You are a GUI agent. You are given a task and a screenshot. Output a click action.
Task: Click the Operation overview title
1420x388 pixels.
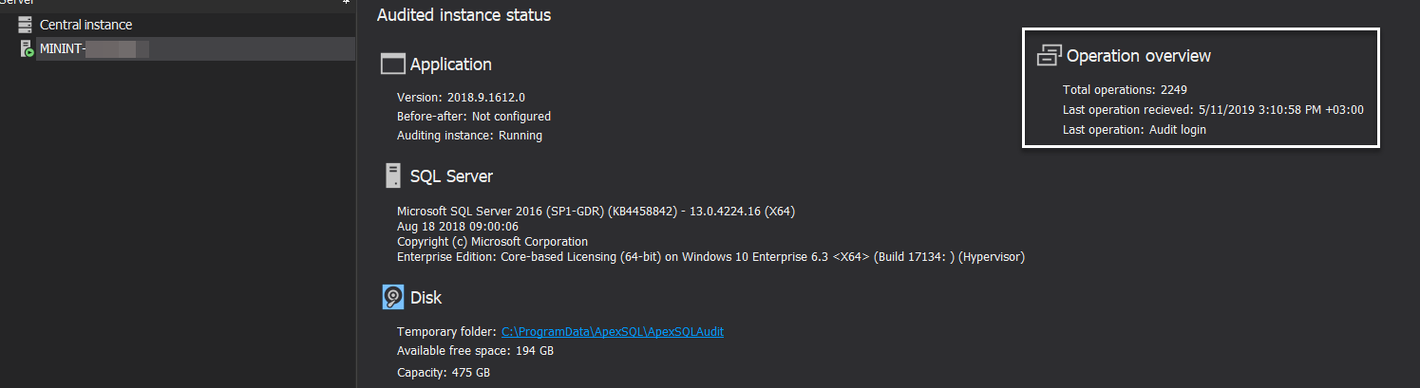click(1138, 56)
